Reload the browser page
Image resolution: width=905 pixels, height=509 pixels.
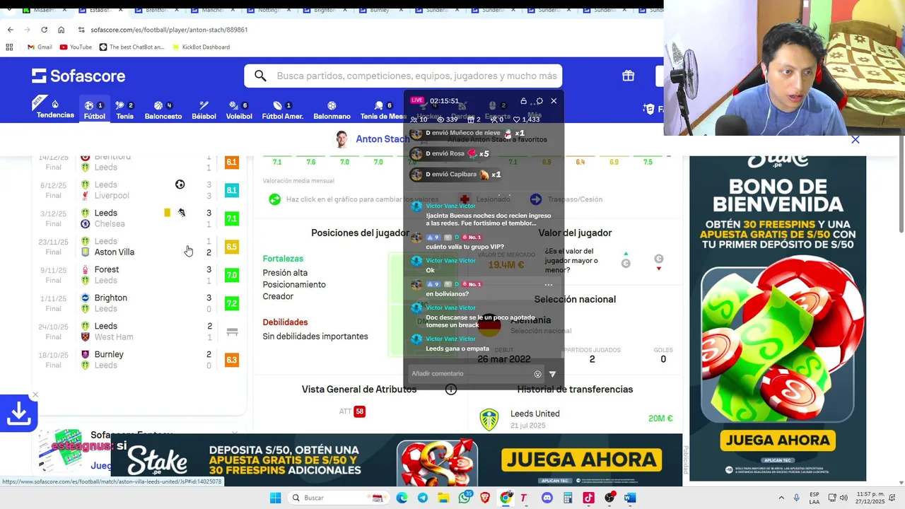tap(44, 30)
